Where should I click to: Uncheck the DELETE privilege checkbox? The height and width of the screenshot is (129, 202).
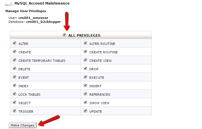(14, 68)
